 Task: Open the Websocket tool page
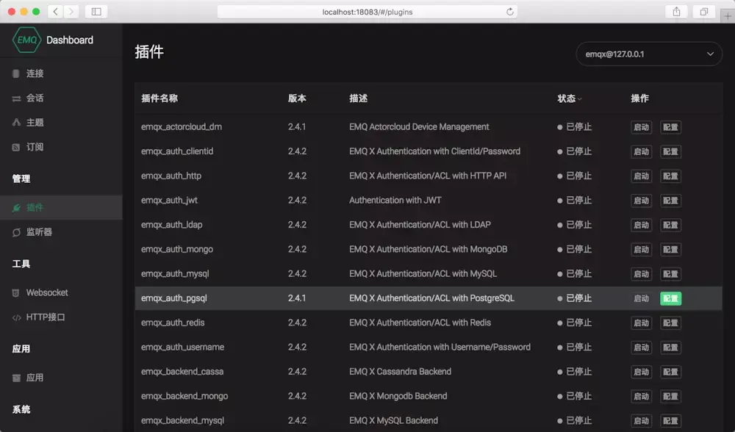click(x=61, y=292)
